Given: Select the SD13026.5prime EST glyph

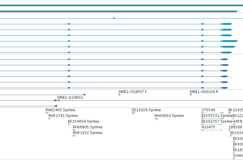Looking at the screenshot, I should click(133, 113).
